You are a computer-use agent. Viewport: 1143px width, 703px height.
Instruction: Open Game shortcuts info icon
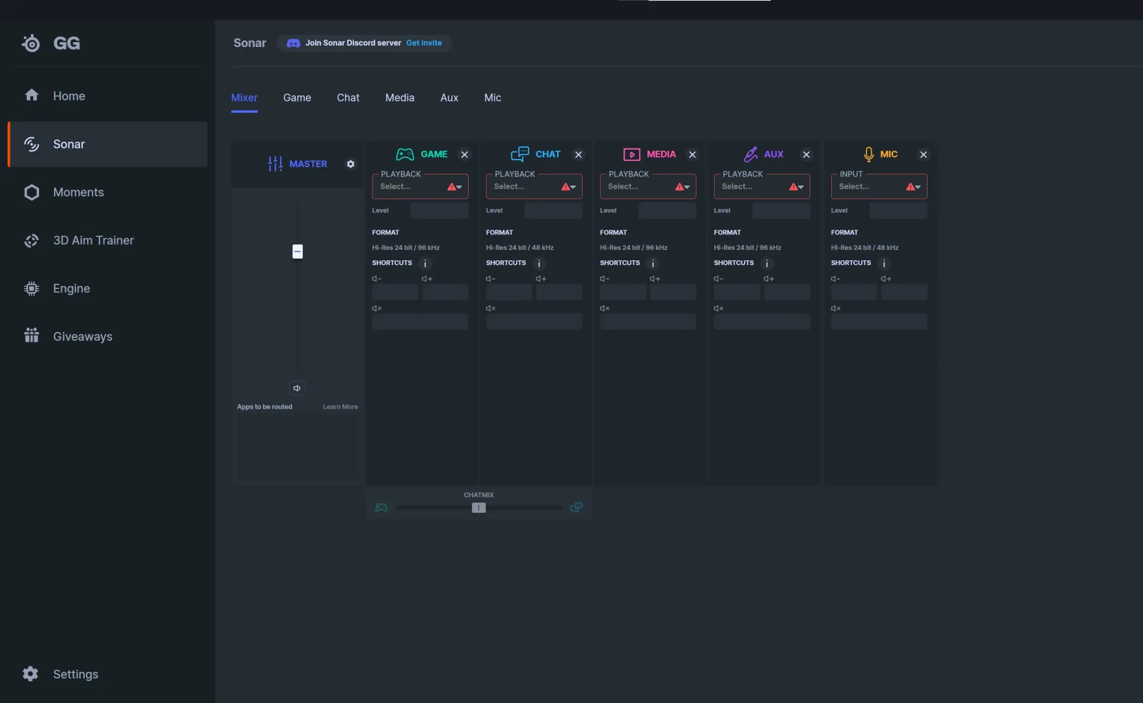pos(425,264)
